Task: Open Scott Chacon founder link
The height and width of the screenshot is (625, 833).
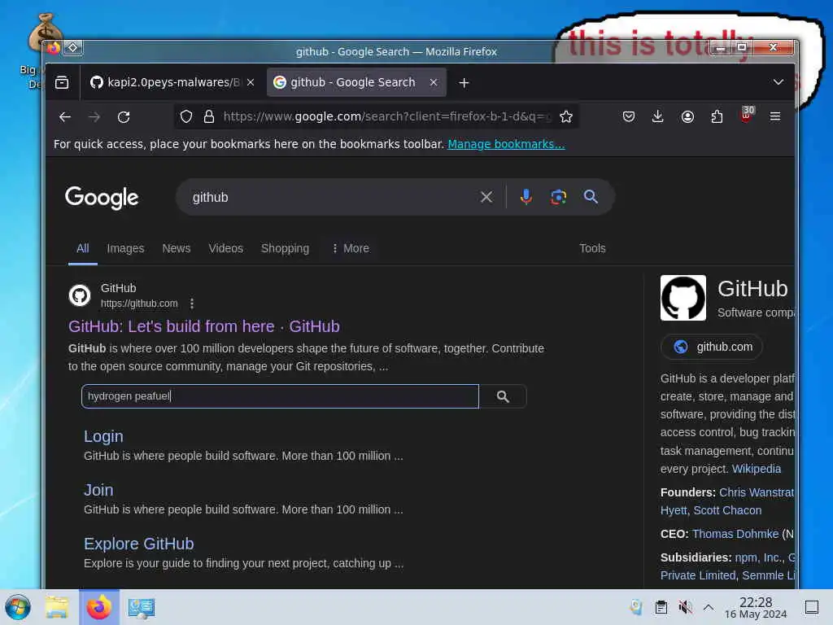Action: 727,510
